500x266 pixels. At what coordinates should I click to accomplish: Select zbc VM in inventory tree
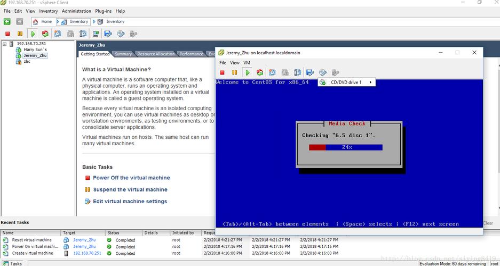click(27, 61)
